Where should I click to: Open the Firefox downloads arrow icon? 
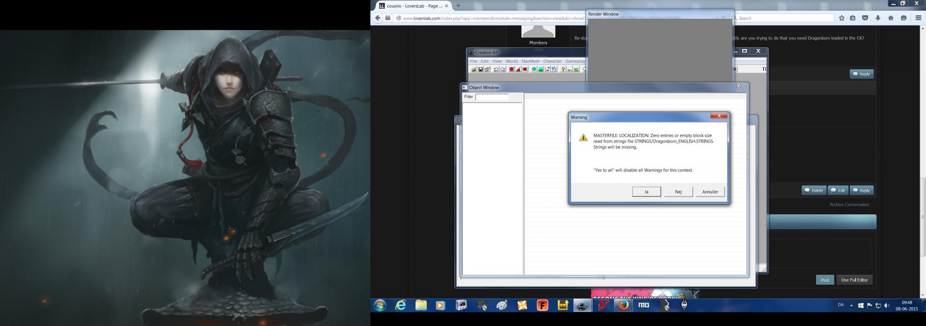pos(878,18)
